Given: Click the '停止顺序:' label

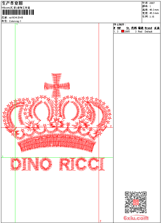Looking at the screenshot, I should [x=120, y=25].
